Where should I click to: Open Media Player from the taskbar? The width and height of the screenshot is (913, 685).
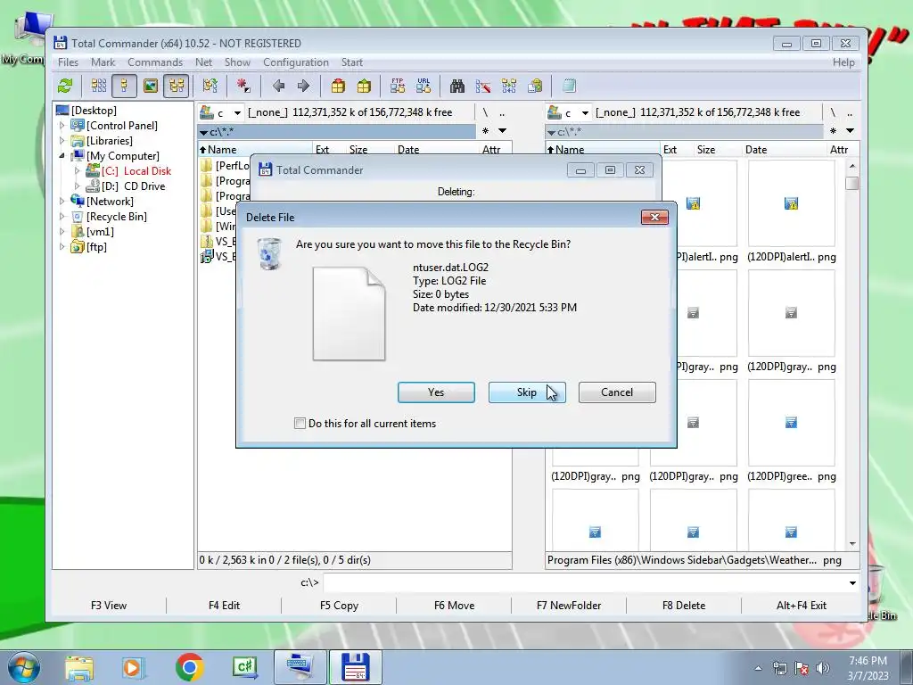click(x=132, y=667)
